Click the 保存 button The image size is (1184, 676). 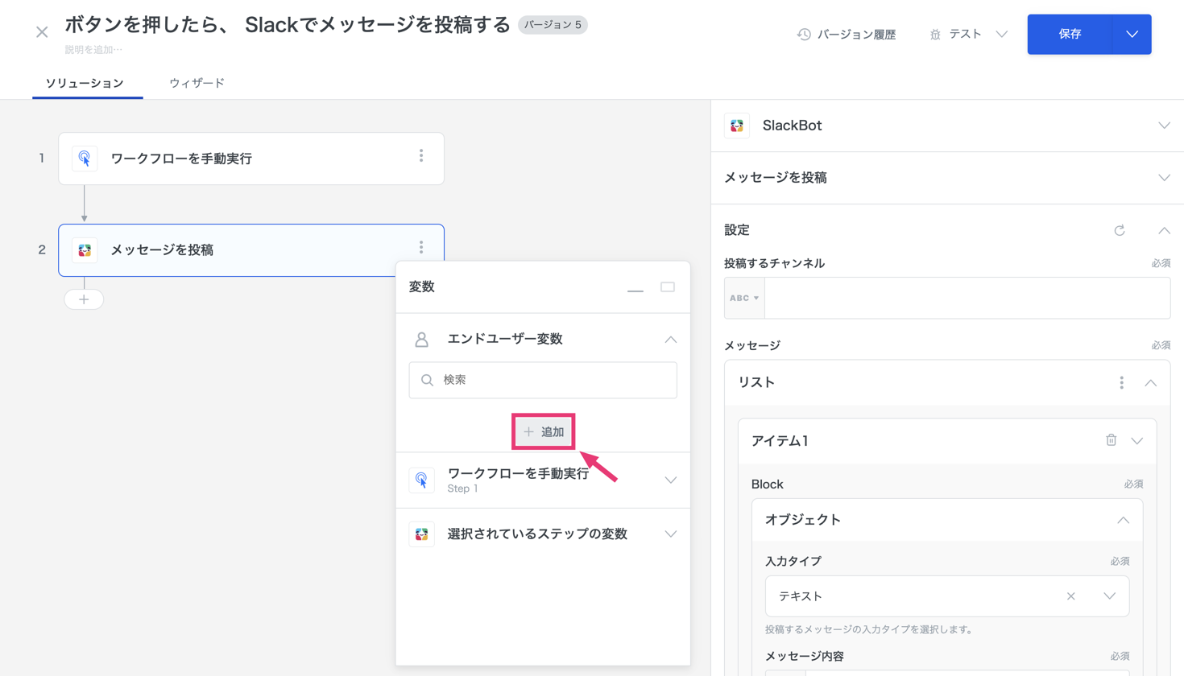coord(1070,34)
